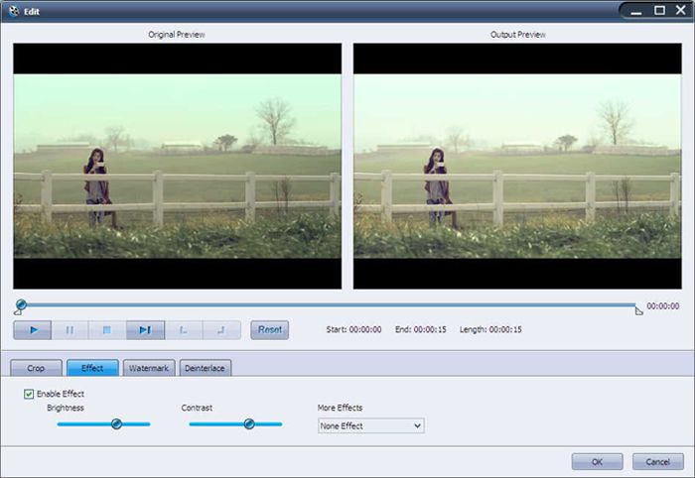Select the Effect tab

tap(92, 368)
